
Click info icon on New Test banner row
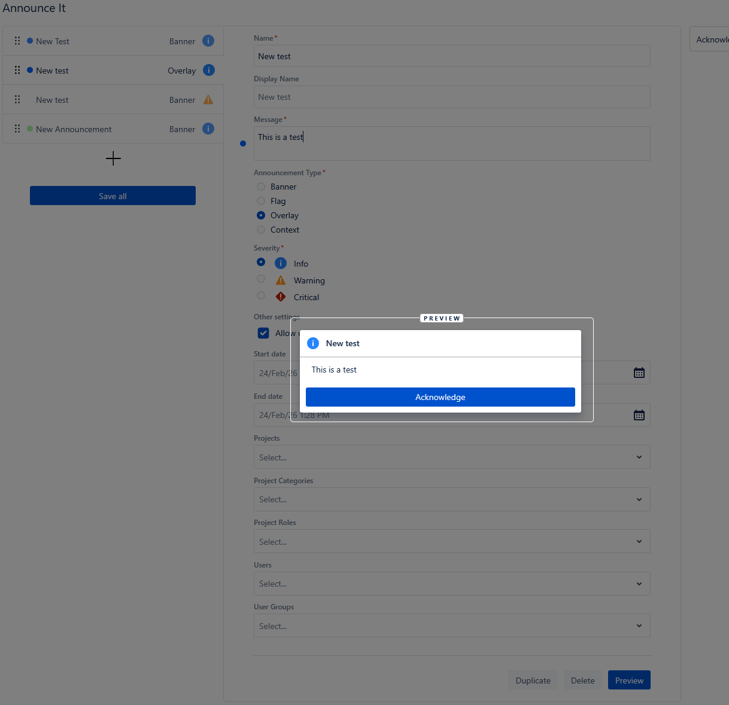(x=208, y=41)
